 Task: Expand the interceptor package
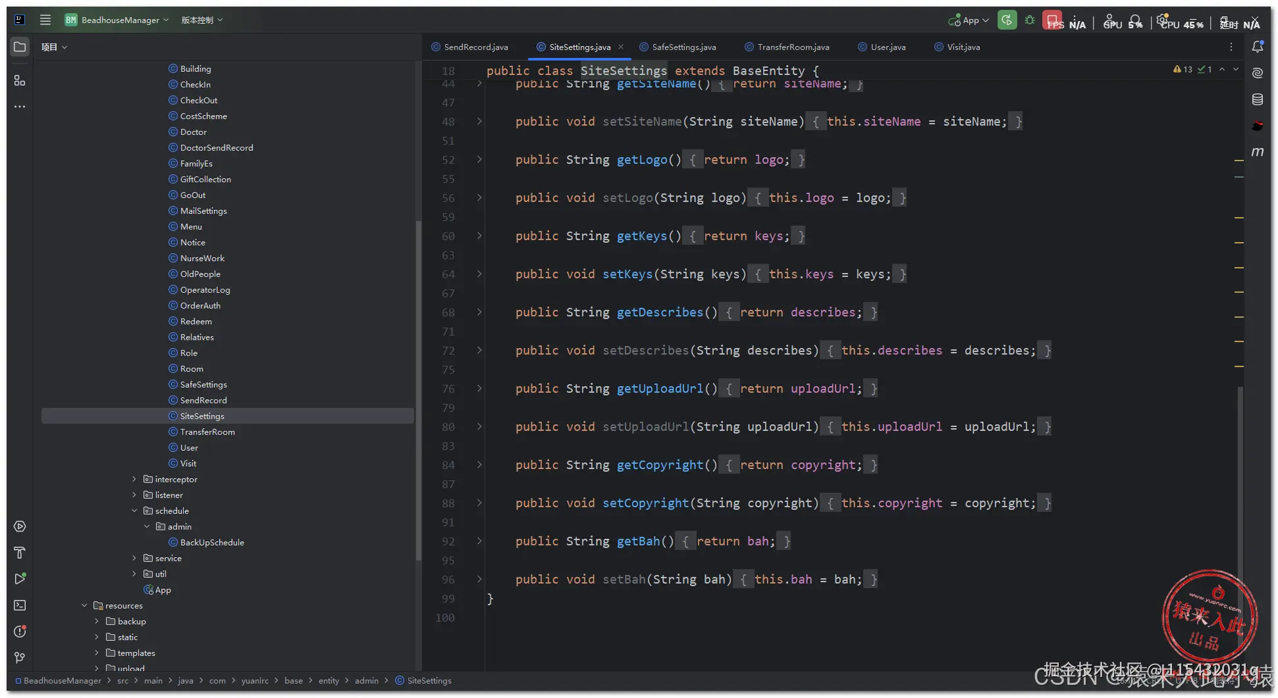click(134, 479)
